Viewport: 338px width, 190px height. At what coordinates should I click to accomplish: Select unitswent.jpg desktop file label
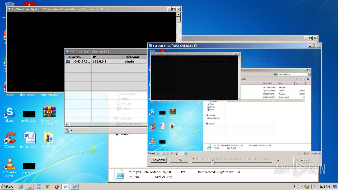click(49, 95)
